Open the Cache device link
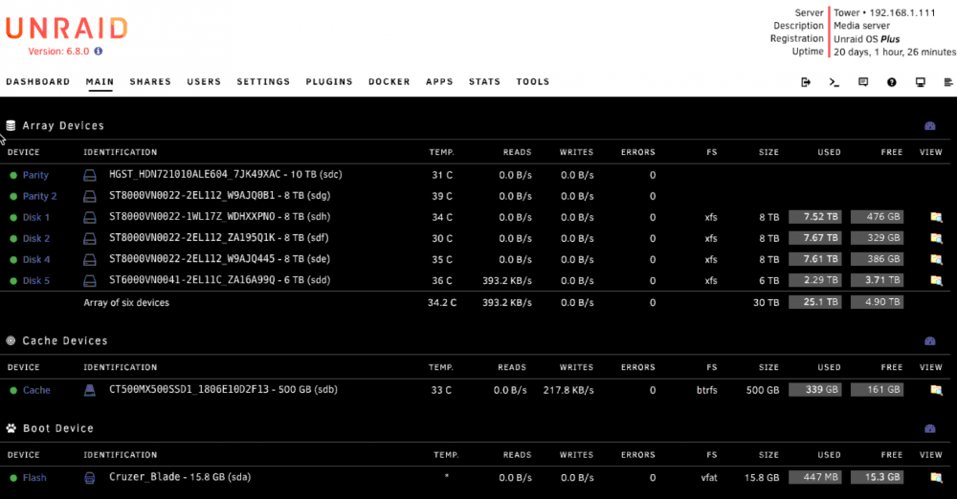 coord(36,390)
